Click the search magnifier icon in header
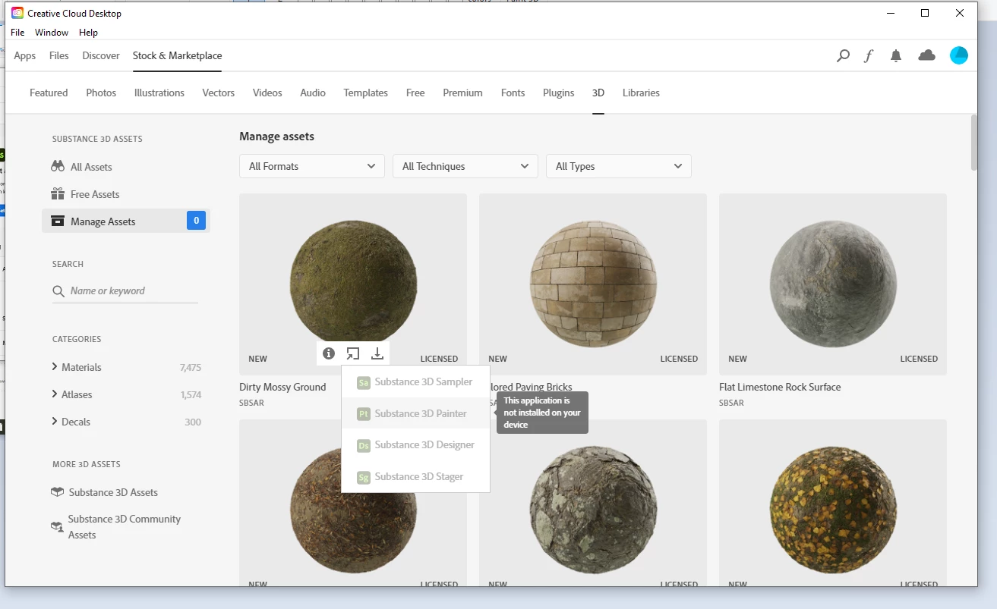Image resolution: width=997 pixels, height=609 pixels. (843, 55)
